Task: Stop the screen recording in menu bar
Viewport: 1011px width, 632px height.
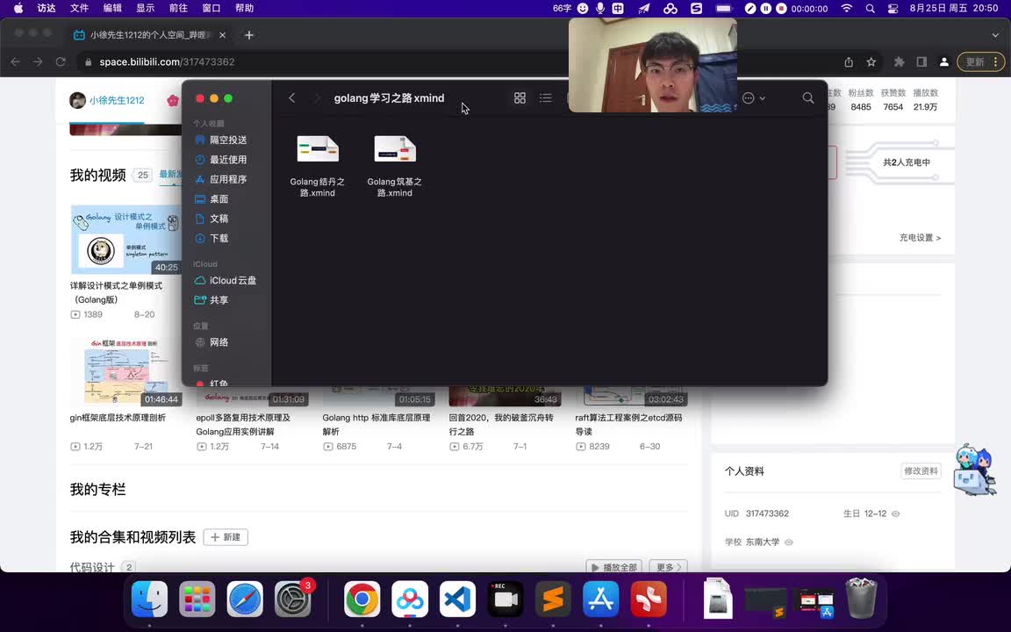Action: coord(781,9)
